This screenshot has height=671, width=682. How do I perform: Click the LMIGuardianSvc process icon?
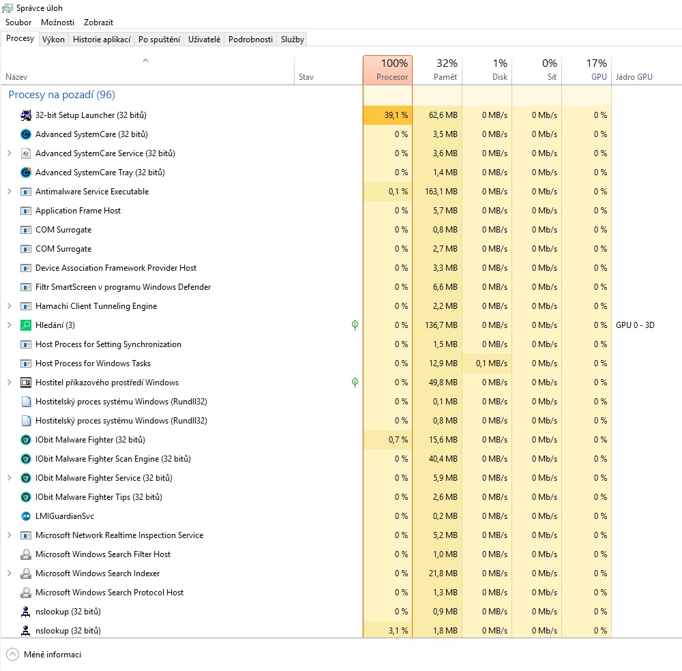click(26, 516)
